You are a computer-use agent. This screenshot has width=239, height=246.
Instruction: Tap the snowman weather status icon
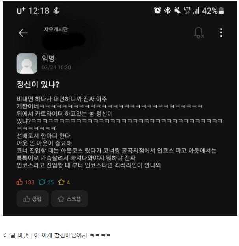point(56,11)
